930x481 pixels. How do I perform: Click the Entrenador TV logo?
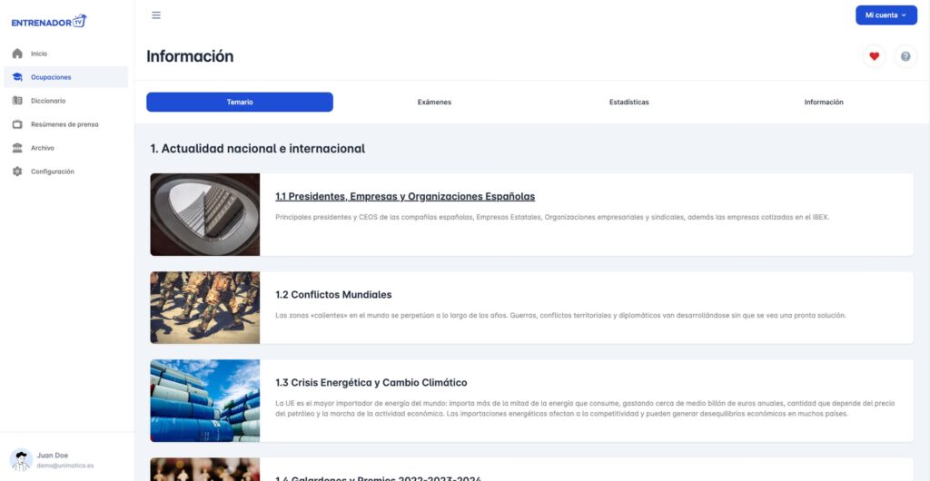49,21
